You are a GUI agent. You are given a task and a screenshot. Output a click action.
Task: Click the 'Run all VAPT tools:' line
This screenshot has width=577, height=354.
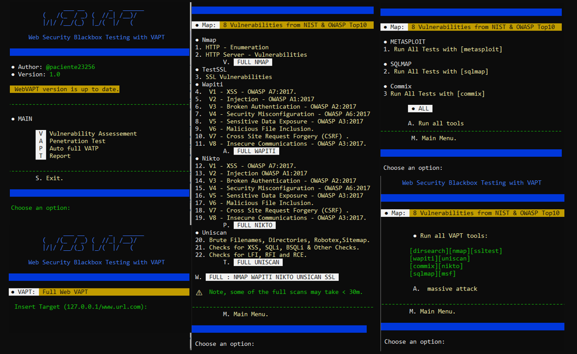click(453, 236)
